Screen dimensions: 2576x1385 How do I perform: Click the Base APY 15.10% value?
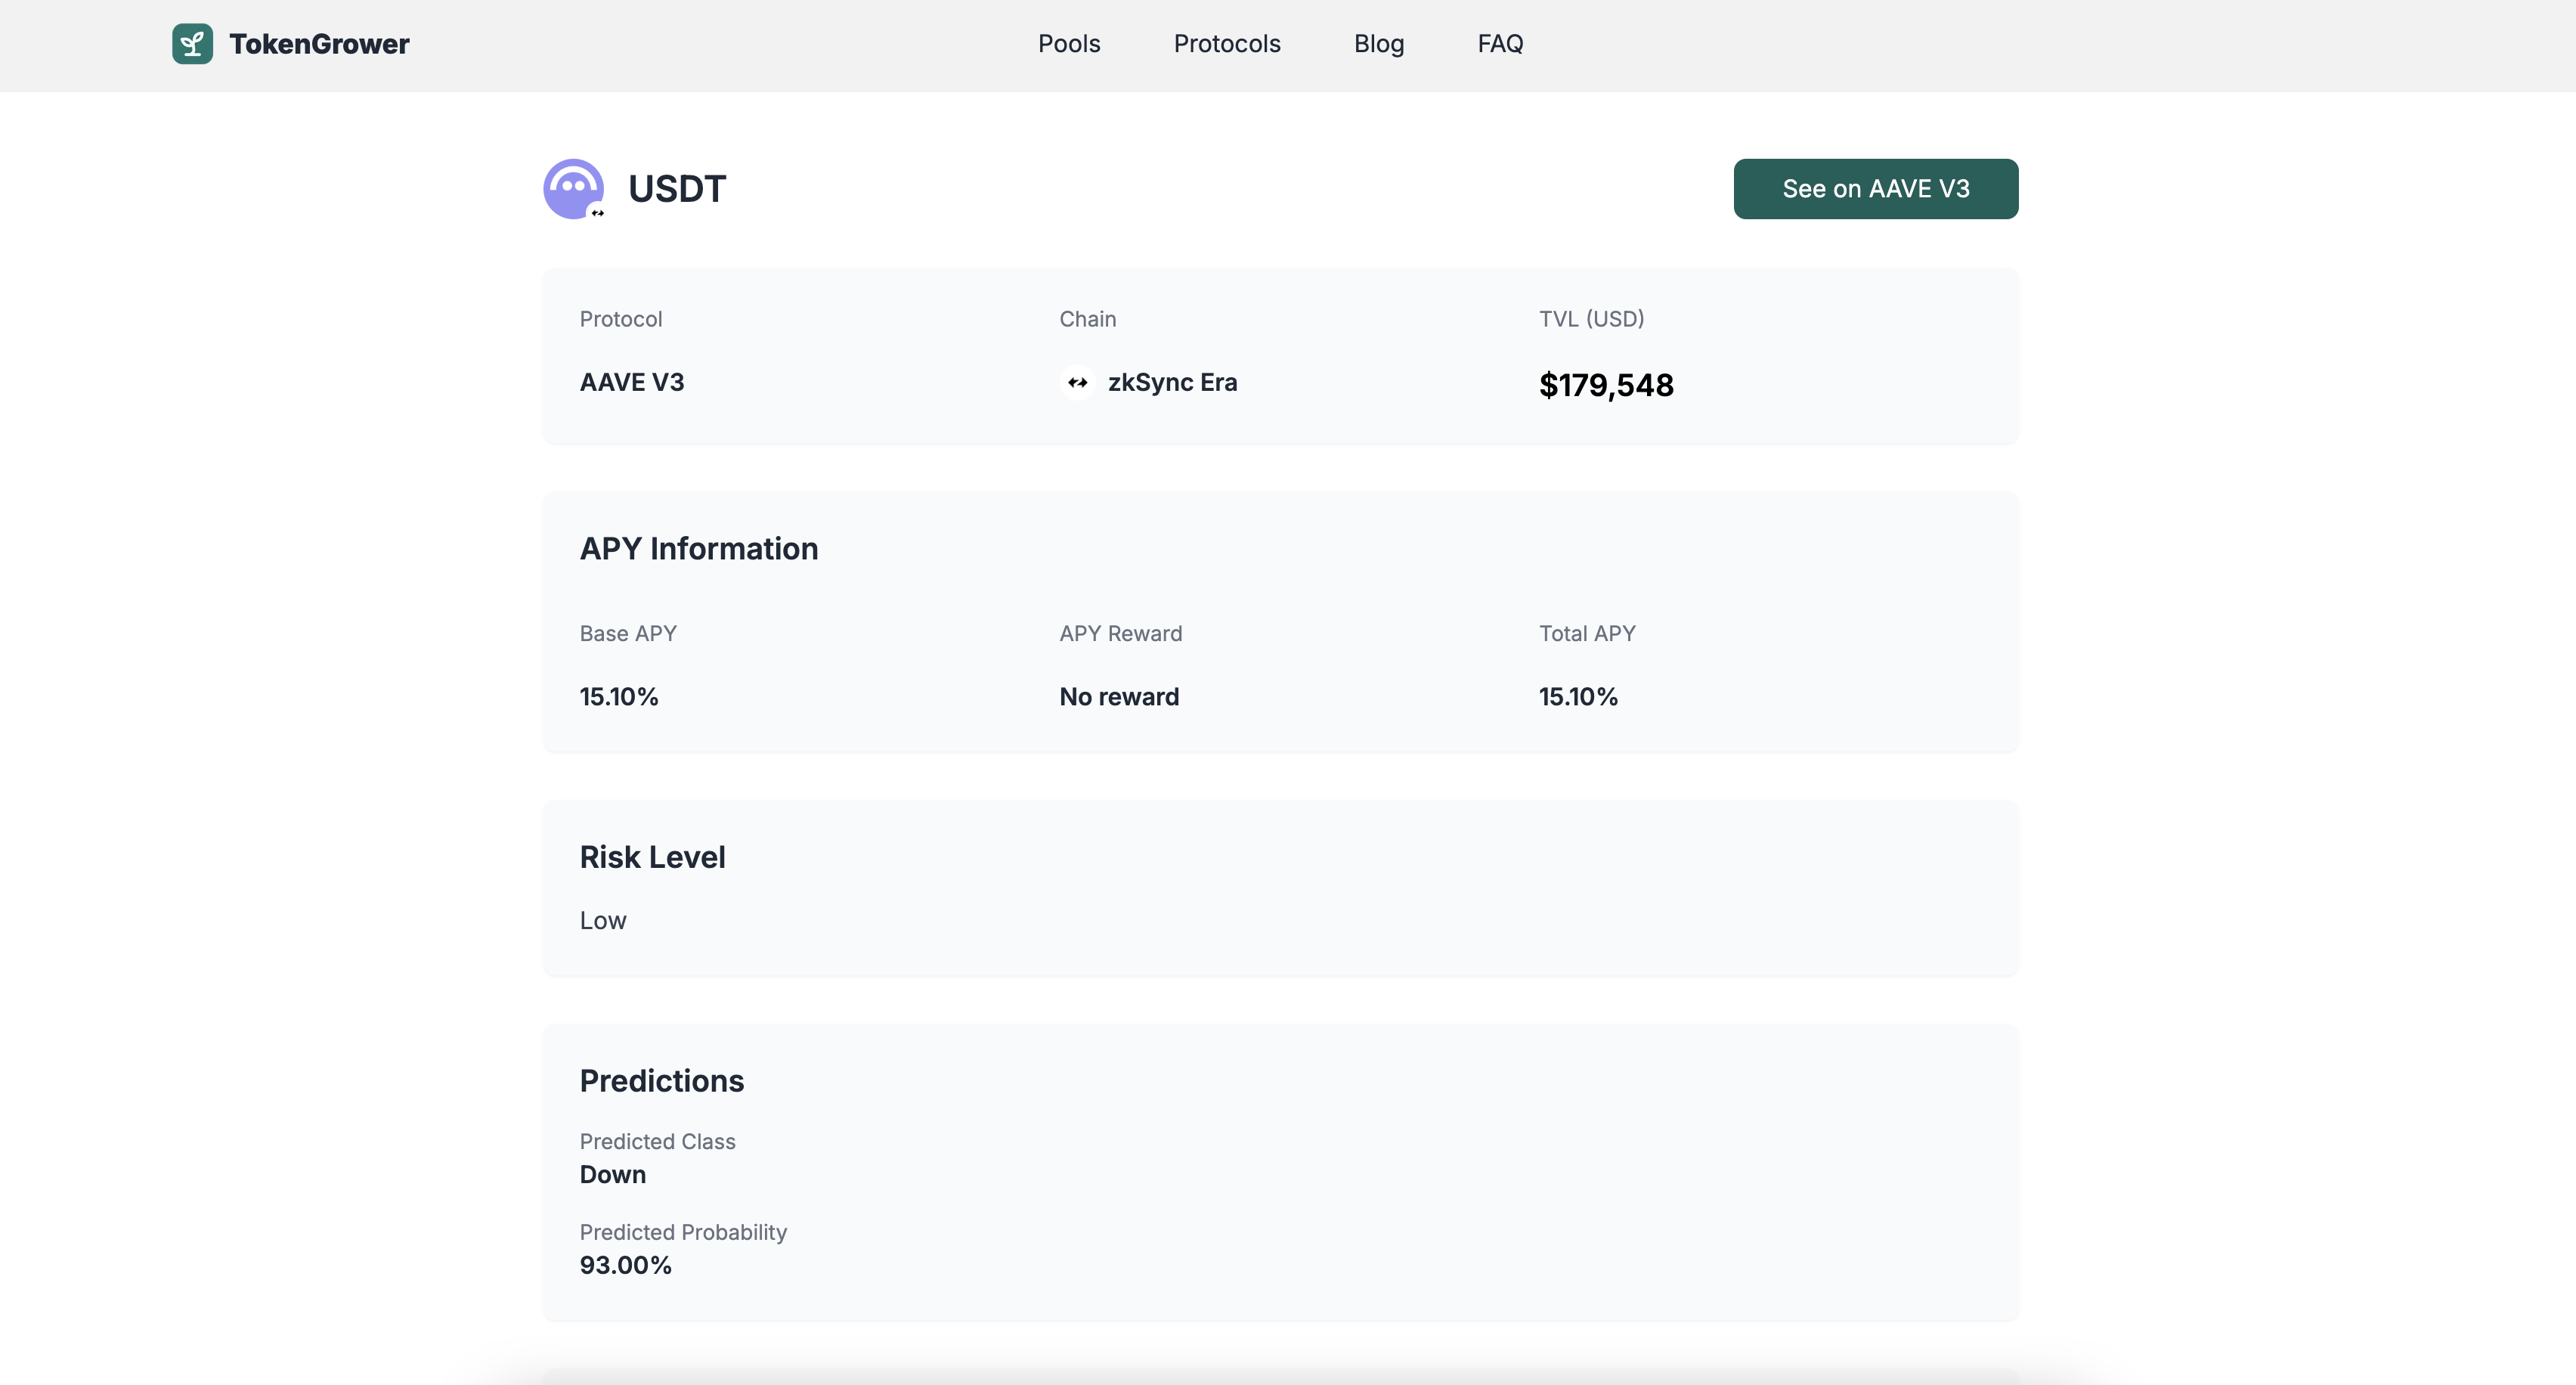[x=619, y=697]
